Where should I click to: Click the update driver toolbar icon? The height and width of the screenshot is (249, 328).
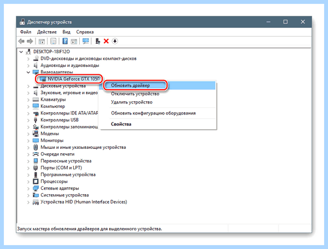[x=97, y=41]
